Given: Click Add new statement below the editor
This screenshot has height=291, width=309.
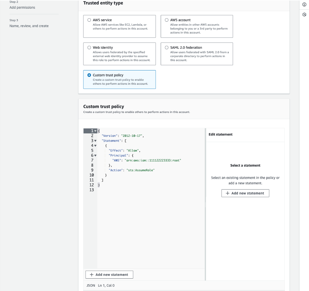Looking at the screenshot, I should pos(109,275).
